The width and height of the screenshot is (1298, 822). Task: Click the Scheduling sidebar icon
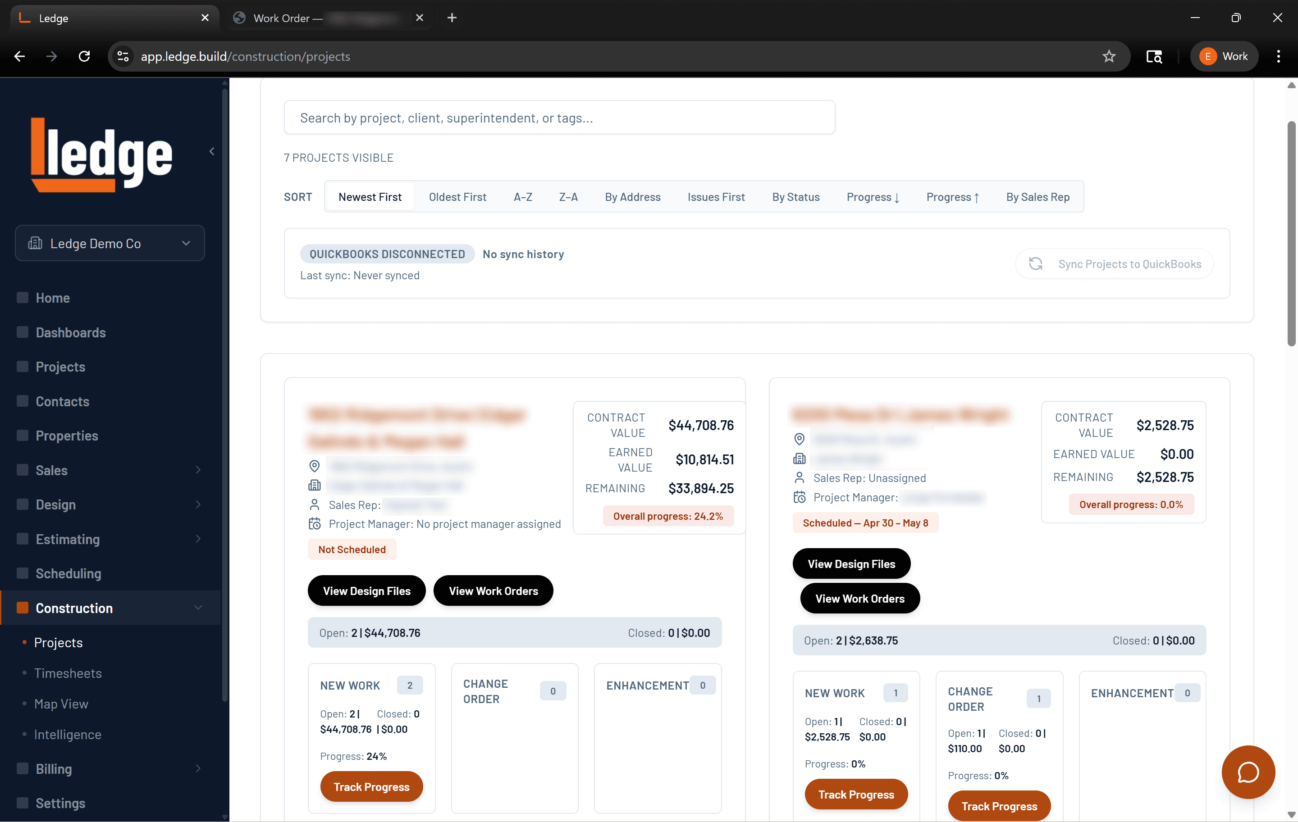click(23, 573)
